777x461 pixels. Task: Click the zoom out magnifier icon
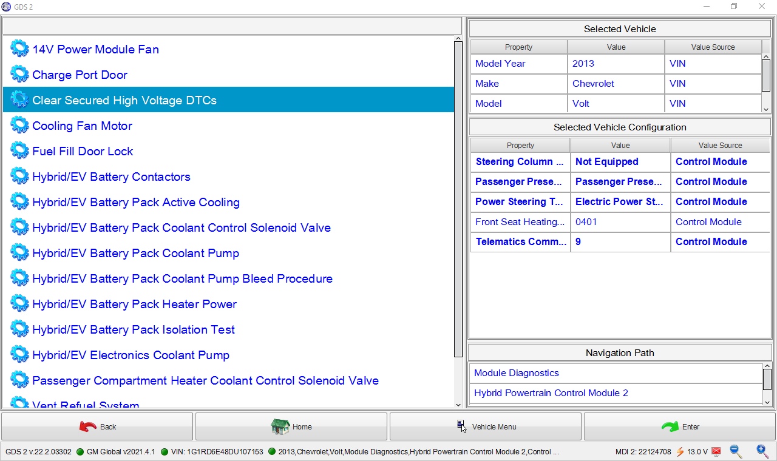[x=736, y=451]
